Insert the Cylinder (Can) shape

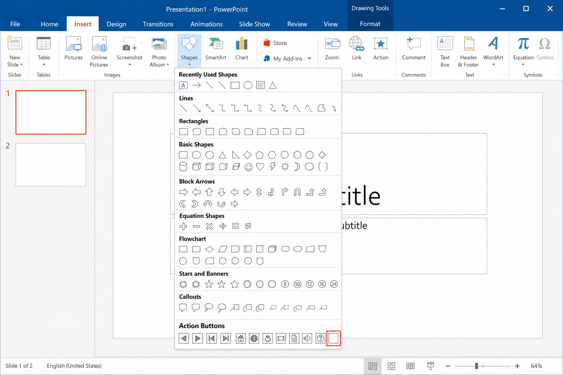tap(183, 167)
